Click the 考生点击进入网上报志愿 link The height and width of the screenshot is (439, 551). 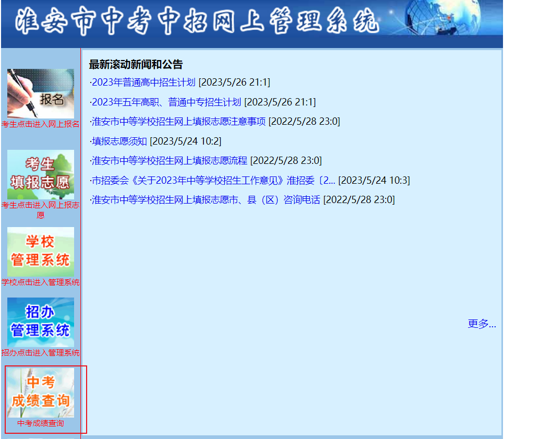41,210
